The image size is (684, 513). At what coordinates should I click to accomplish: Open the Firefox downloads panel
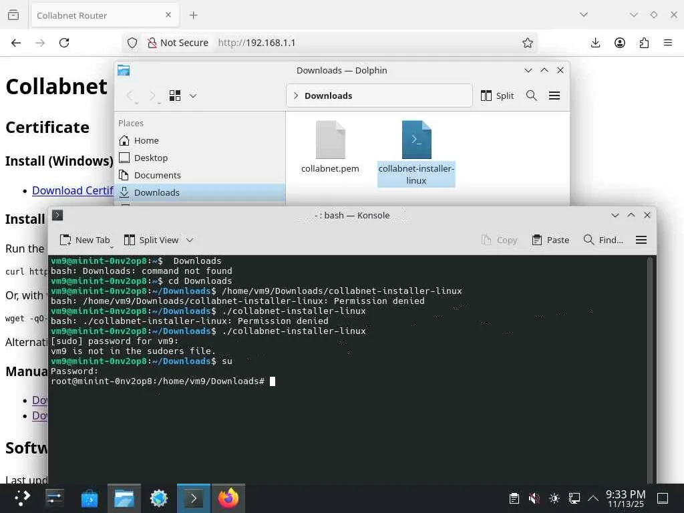click(595, 43)
